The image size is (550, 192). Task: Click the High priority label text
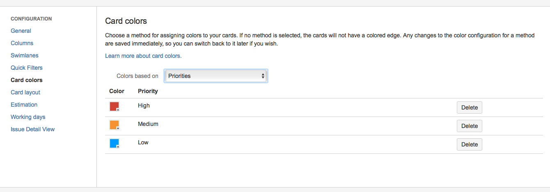point(144,105)
